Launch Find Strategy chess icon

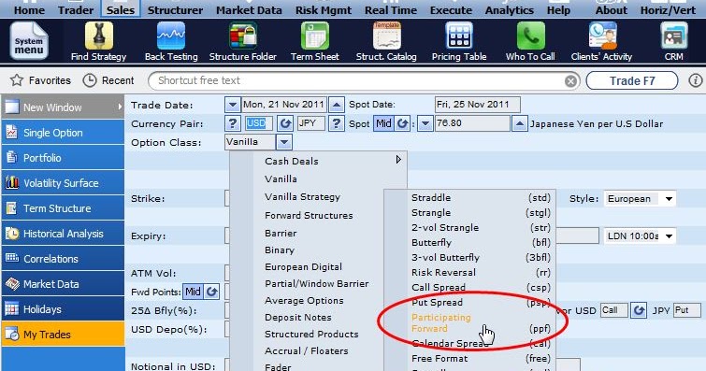pyautogui.click(x=98, y=36)
